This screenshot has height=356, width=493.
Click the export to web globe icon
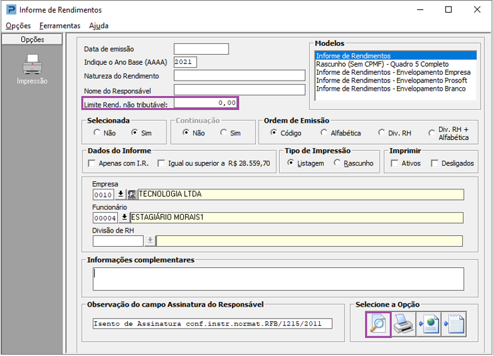[428, 325]
